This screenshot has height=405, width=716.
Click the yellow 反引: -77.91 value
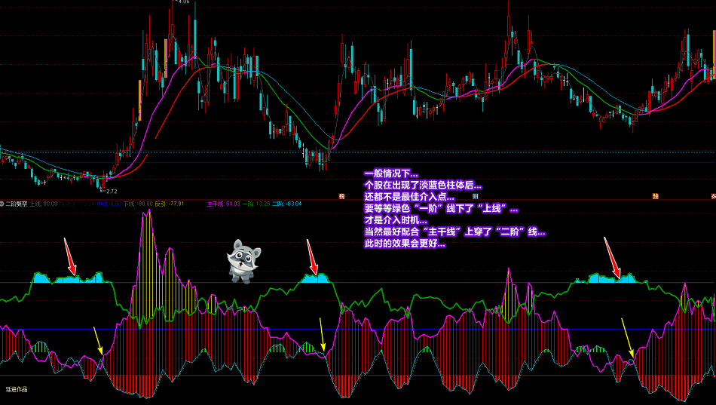170,204
